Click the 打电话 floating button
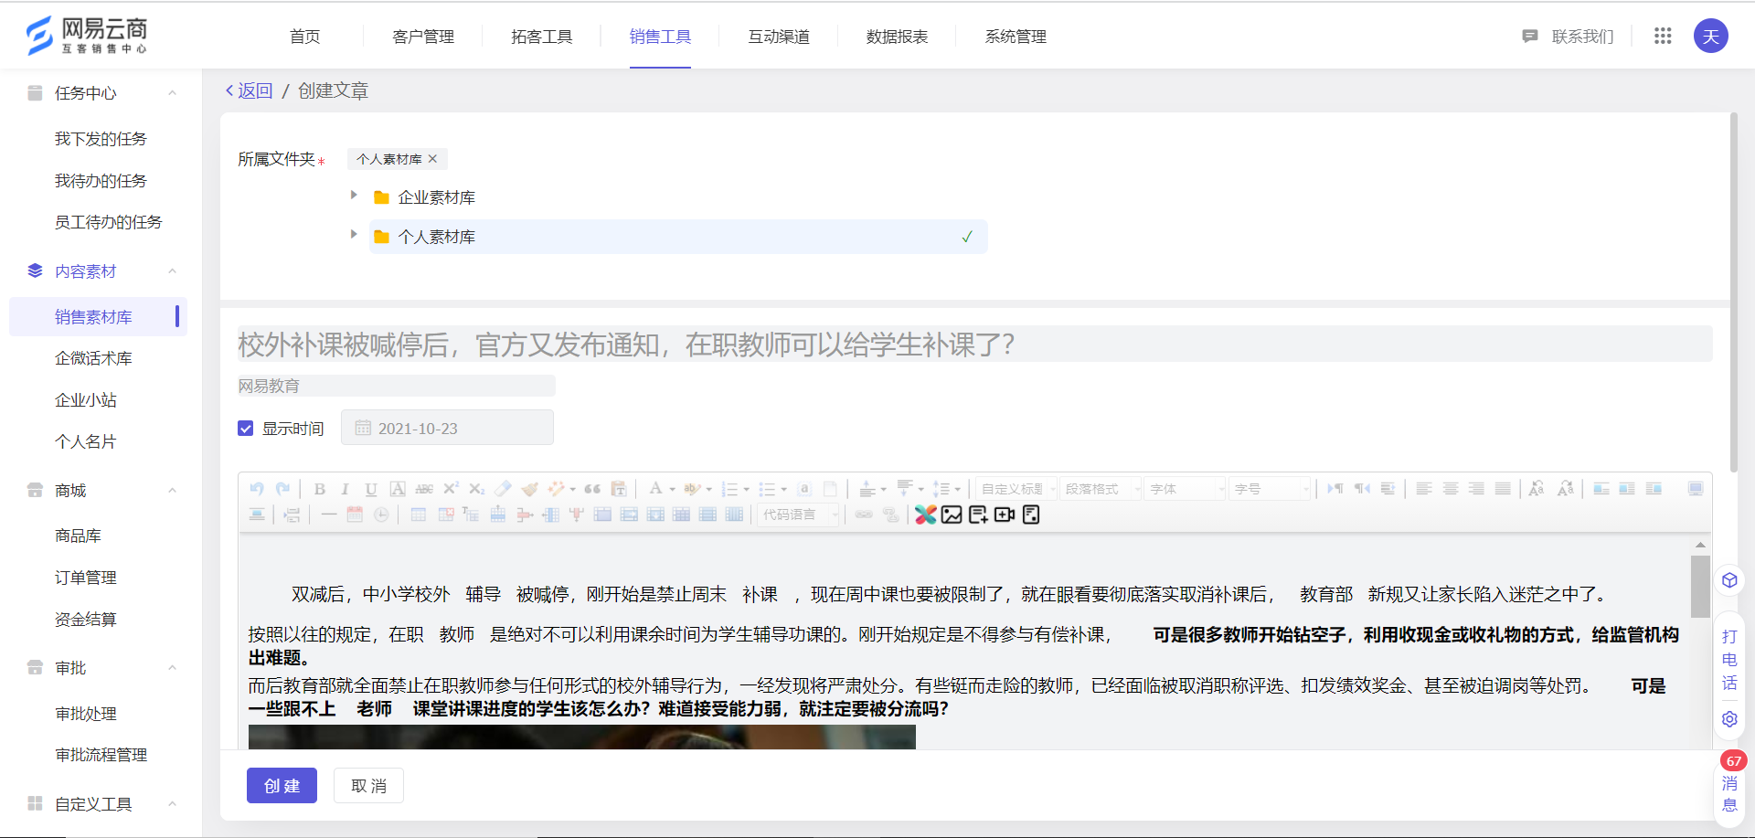1755x838 pixels. (x=1729, y=660)
